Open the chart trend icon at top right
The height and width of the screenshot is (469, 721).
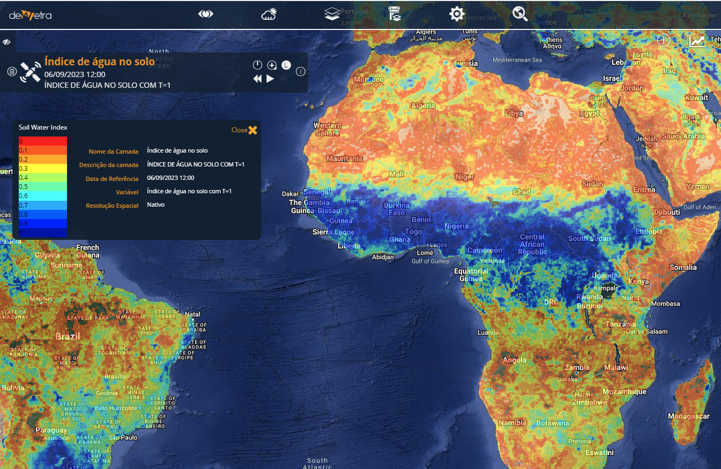(697, 41)
